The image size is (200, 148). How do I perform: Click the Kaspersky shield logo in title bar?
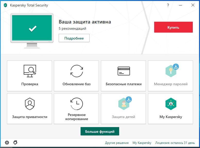pyautogui.click(x=5, y=5)
